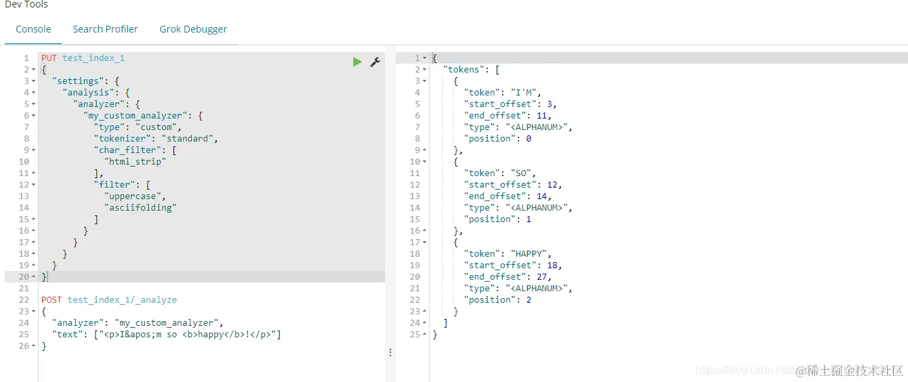Viewport: 908px width, 382px height.
Task: Switch to the Console tab
Action: coord(33,29)
